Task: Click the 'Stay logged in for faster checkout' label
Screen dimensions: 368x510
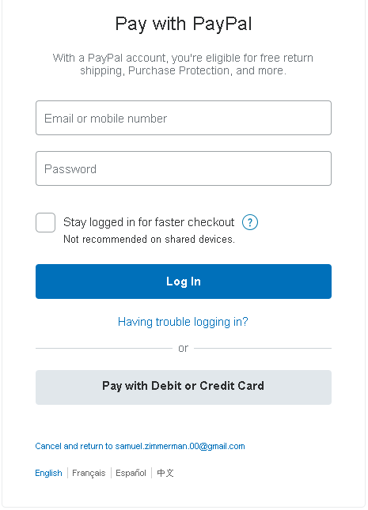Action: pyautogui.click(x=149, y=222)
